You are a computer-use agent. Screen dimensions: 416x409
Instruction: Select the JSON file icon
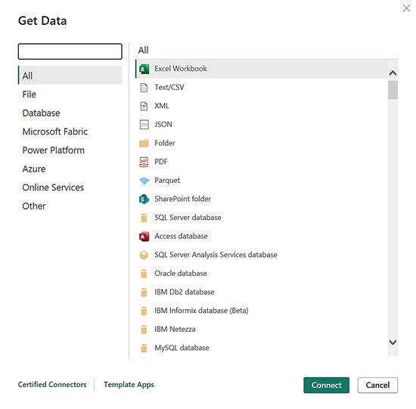[144, 125]
